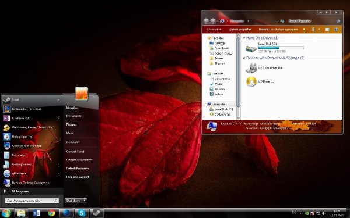Click the Explorer Back arrow button
Viewport: 350px width, 218px height.
click(x=206, y=21)
